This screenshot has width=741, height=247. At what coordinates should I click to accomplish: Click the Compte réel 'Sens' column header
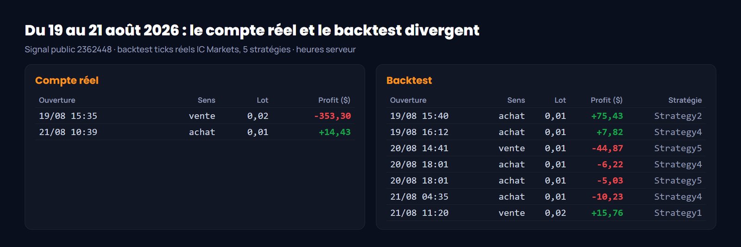tap(206, 100)
